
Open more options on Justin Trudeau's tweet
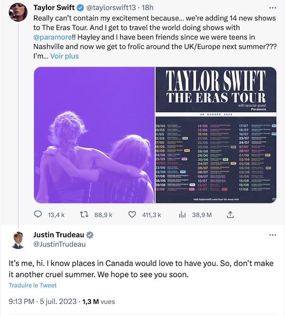tap(273, 235)
